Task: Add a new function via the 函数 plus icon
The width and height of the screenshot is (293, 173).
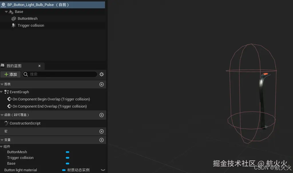Action: (102, 114)
